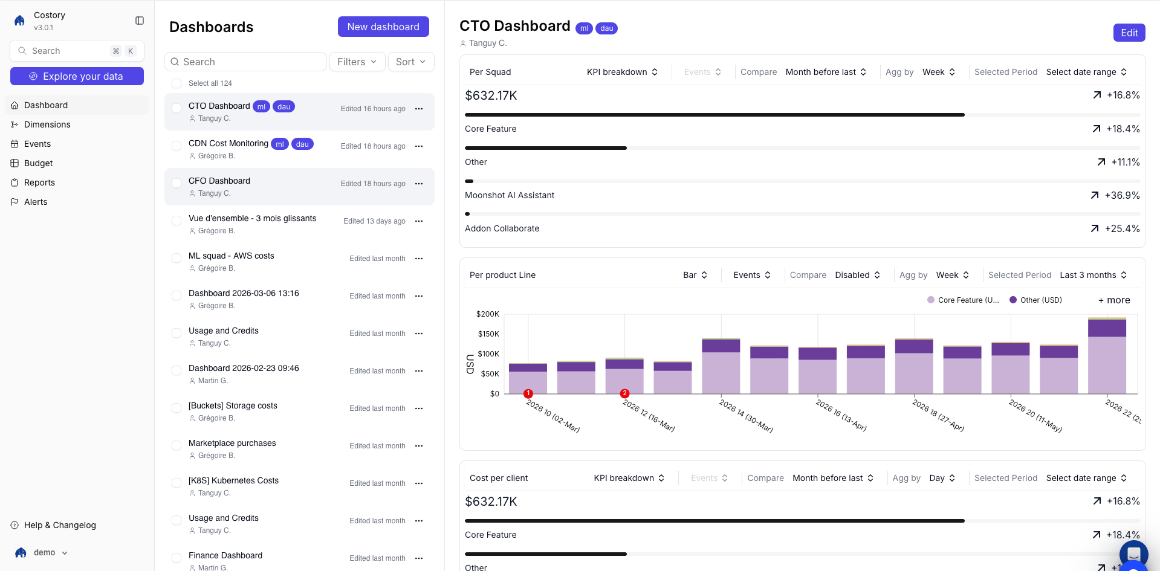The height and width of the screenshot is (571, 1160).
Task: Click the Edit button
Action: coord(1129,33)
